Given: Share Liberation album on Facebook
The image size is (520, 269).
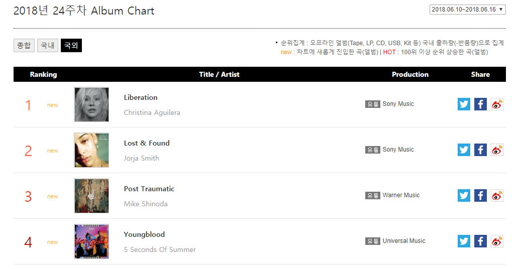Looking at the screenshot, I should click(x=480, y=104).
